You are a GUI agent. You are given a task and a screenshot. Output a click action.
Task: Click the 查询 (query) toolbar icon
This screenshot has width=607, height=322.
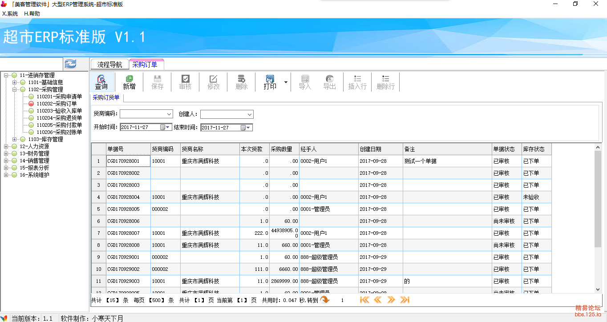point(101,82)
